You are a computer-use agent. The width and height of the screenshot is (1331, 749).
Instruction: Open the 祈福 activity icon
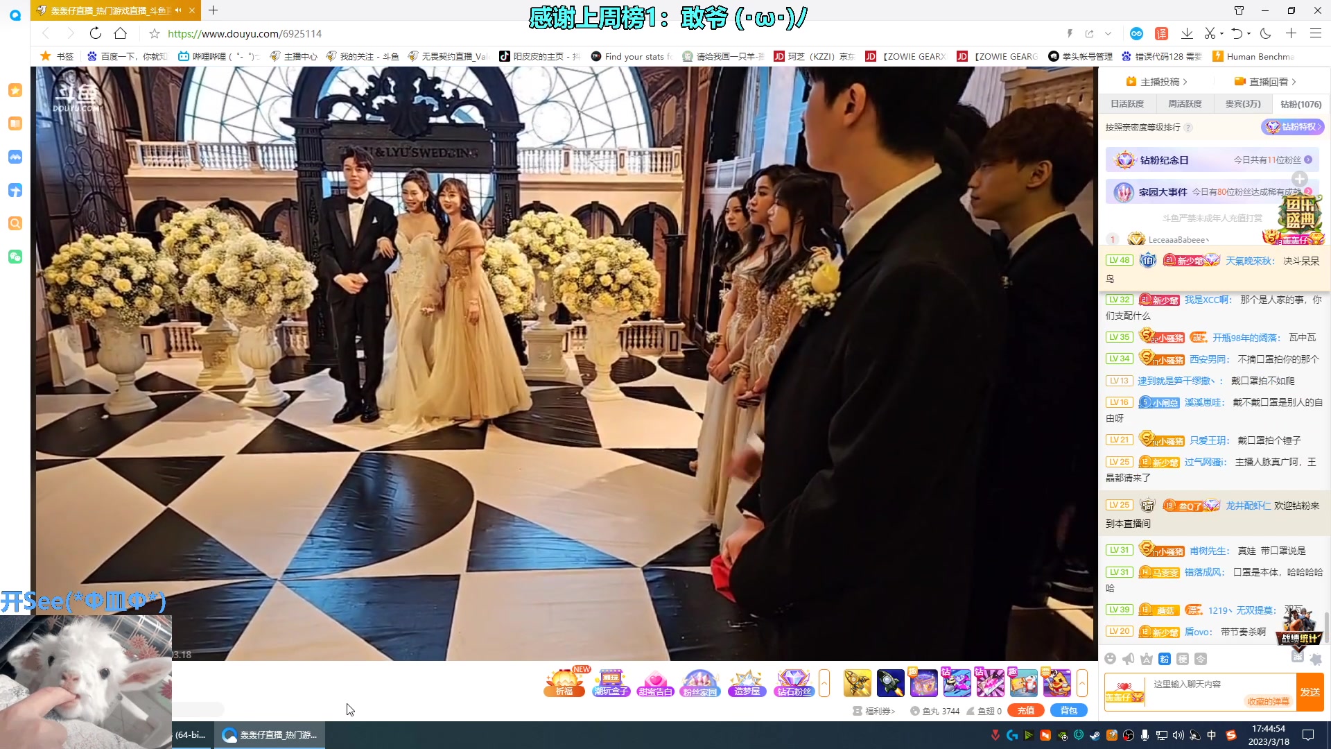(564, 683)
